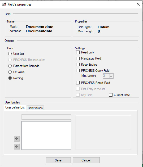Click the Save button
The image size is (143, 167).
point(58,160)
